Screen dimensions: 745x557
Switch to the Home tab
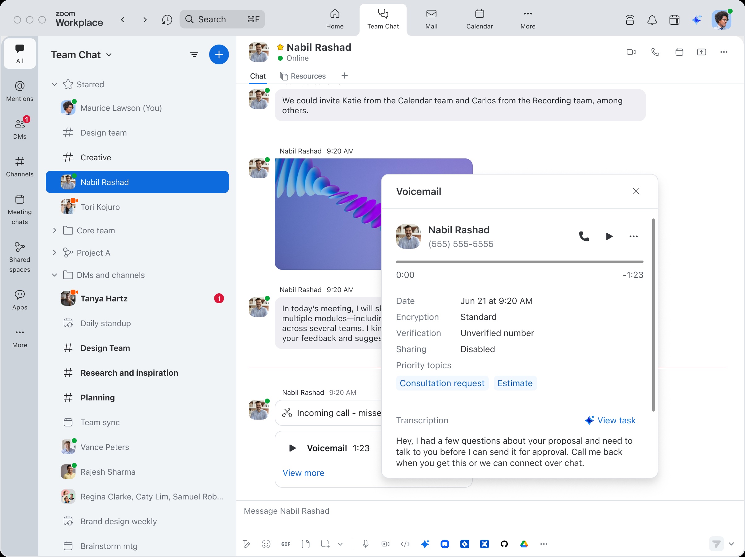335,19
